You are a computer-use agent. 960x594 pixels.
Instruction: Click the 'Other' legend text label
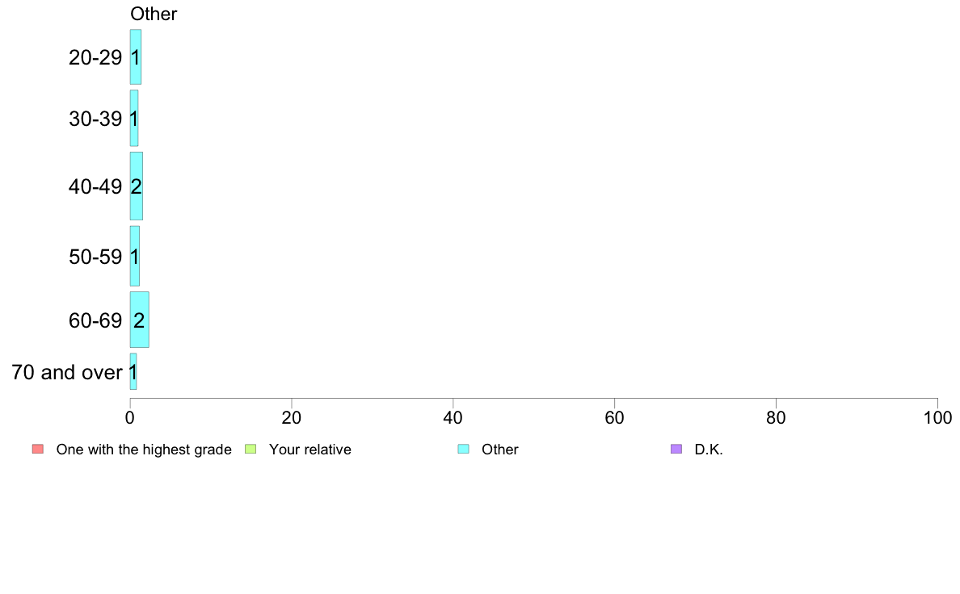pyautogui.click(x=499, y=450)
